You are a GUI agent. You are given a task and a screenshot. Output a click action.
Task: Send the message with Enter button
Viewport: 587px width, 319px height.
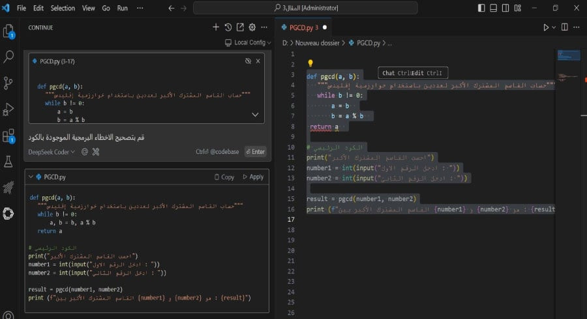[x=255, y=151]
